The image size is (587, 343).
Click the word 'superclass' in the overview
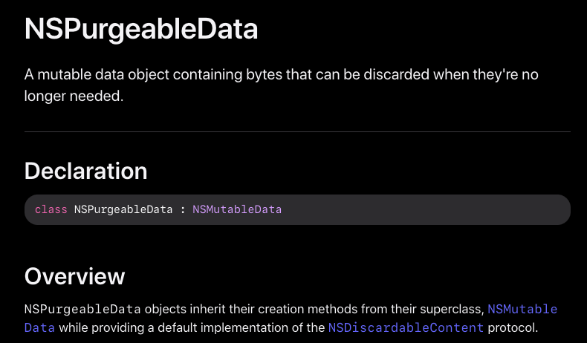pyautogui.click(x=453, y=309)
